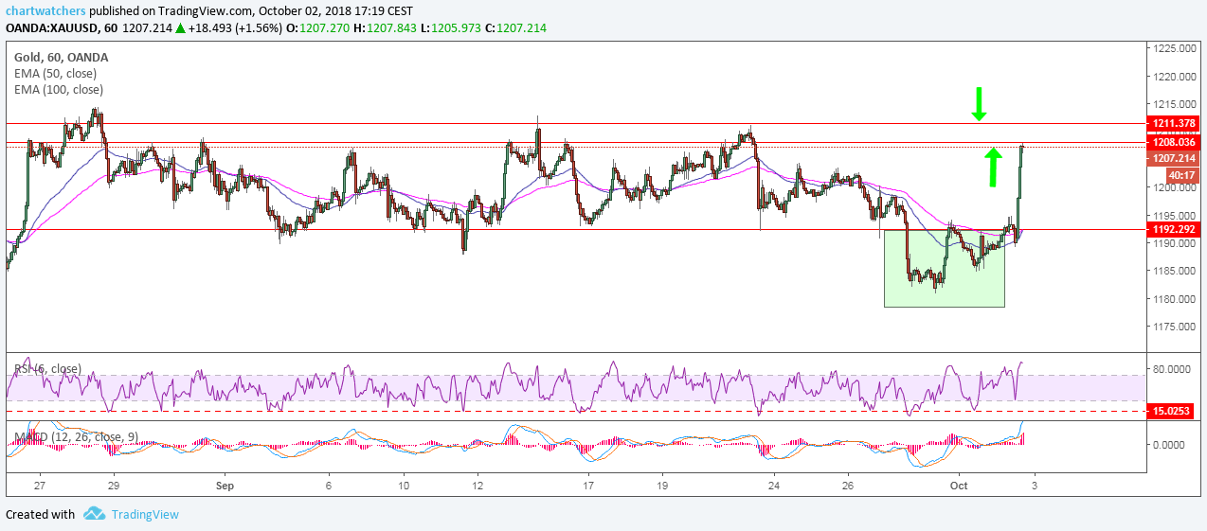Click the 0.0000 MACD axis value
The height and width of the screenshot is (531, 1207).
click(1170, 444)
